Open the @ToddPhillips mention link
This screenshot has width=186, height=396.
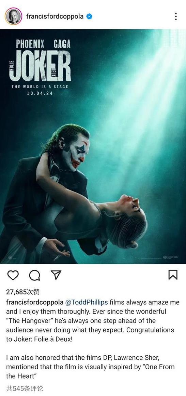pyautogui.click(x=87, y=302)
